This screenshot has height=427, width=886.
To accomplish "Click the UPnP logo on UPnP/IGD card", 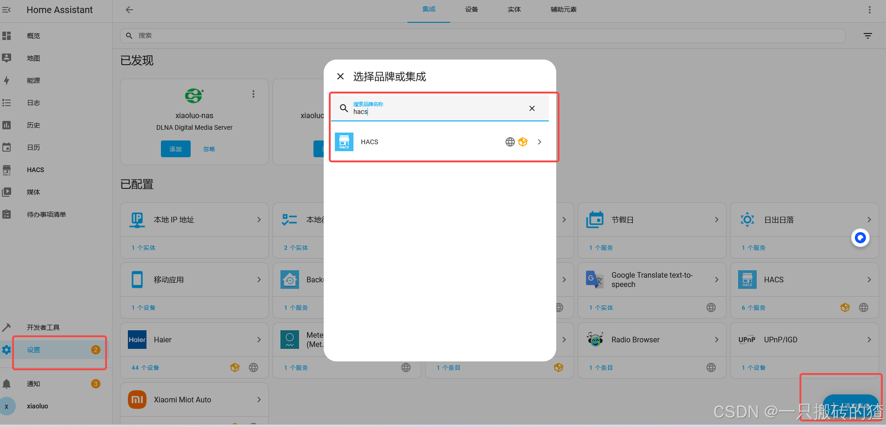I will coord(747,340).
